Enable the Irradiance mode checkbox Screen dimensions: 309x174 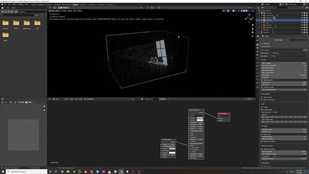[x=262, y=87]
